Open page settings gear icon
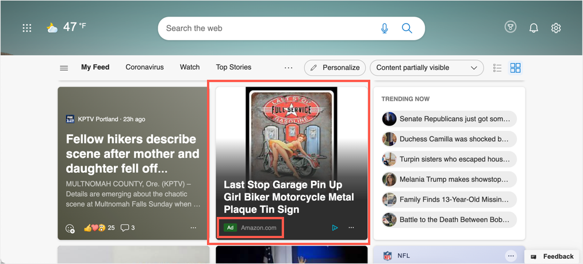583x264 pixels. (556, 28)
